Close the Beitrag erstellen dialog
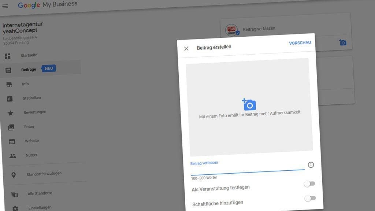 click(186, 49)
